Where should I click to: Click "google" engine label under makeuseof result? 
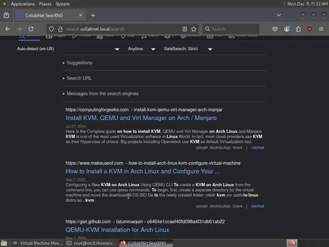202,206
